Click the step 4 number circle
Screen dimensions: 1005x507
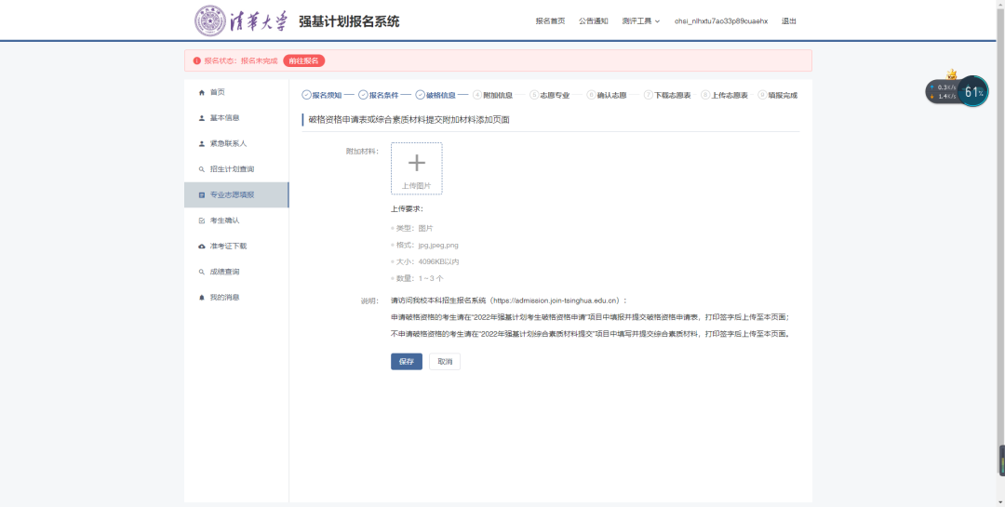477,95
